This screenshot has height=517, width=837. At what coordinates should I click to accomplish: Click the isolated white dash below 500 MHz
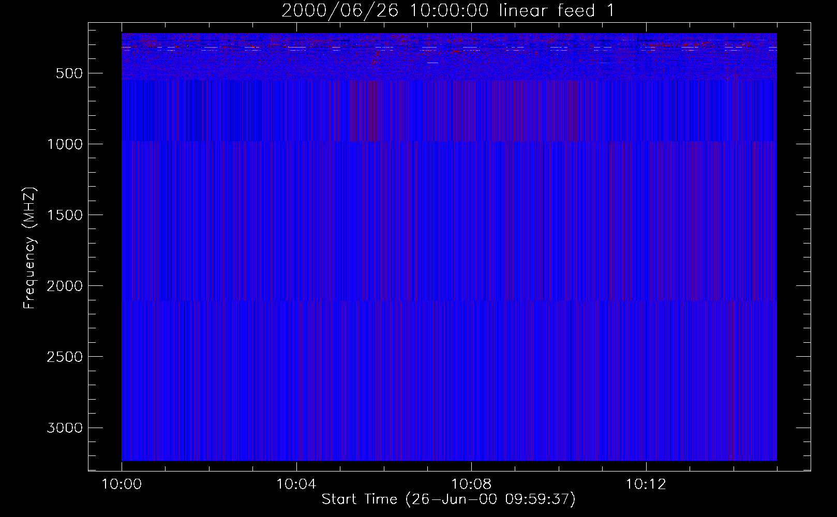[x=432, y=63]
